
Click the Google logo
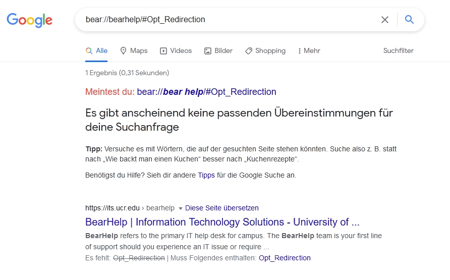click(29, 20)
